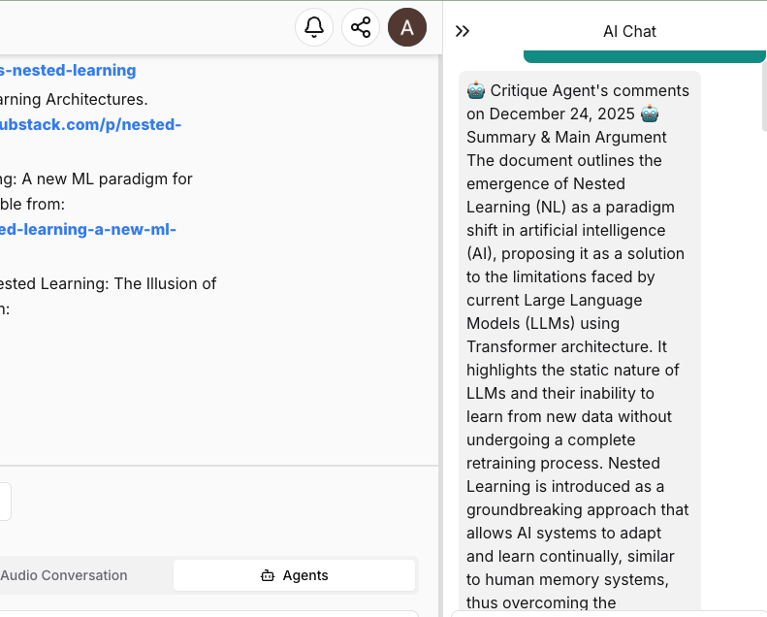Click the Summary & Main Argument heading
The image size is (767, 617).
point(566,138)
